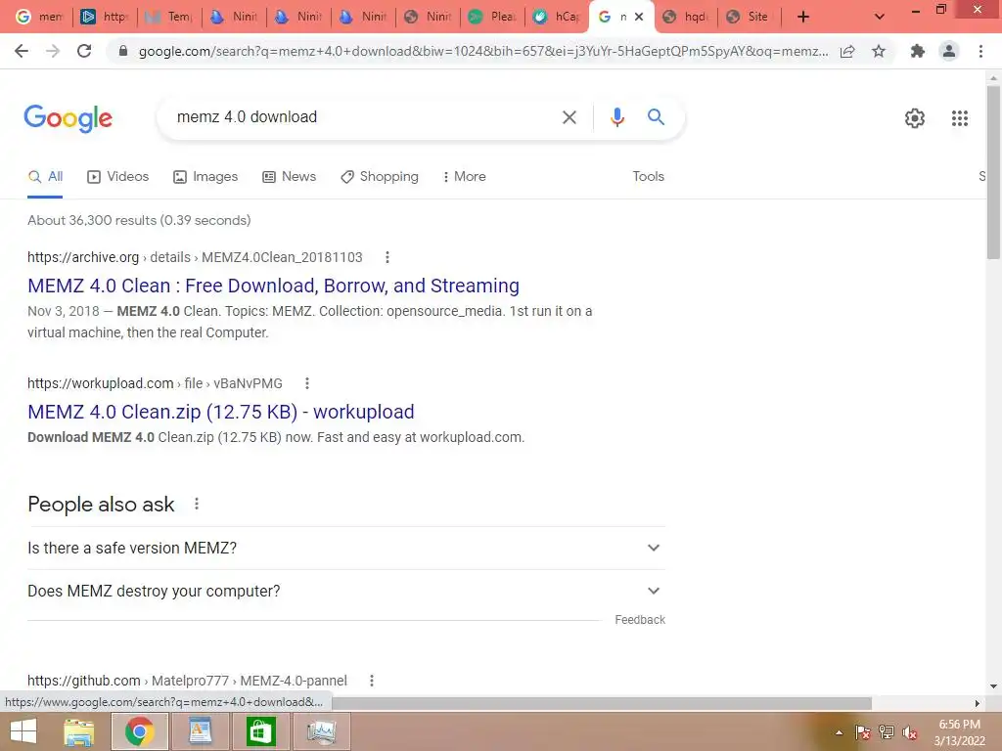
Task: Switch to the Site browser tab
Action: coord(749,18)
